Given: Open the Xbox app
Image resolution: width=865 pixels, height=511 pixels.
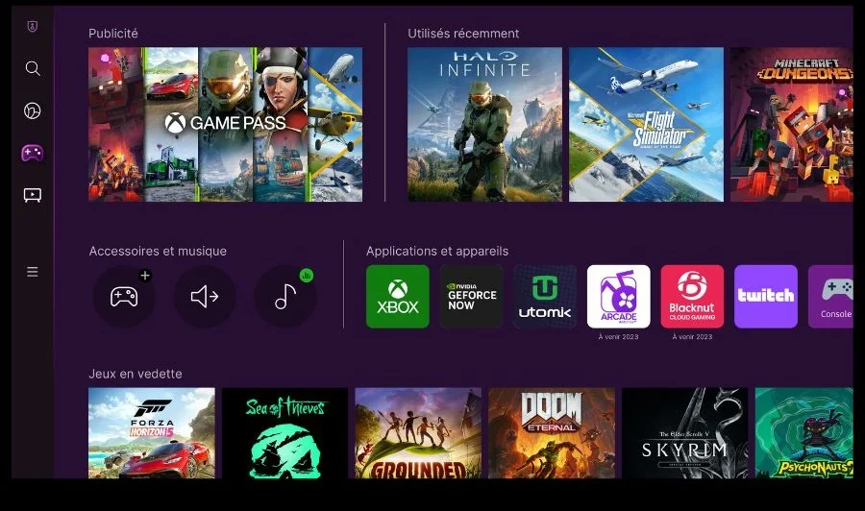Looking at the screenshot, I should [x=398, y=297].
